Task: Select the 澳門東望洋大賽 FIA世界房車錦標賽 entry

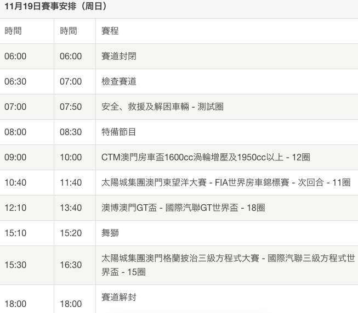Action: [x=226, y=182]
